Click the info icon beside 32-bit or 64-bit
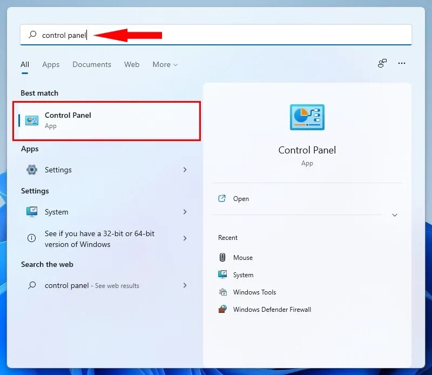 pyautogui.click(x=32, y=238)
